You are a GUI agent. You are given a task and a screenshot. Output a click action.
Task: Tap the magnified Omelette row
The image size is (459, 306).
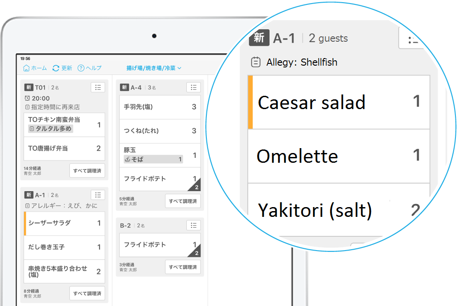click(339, 156)
